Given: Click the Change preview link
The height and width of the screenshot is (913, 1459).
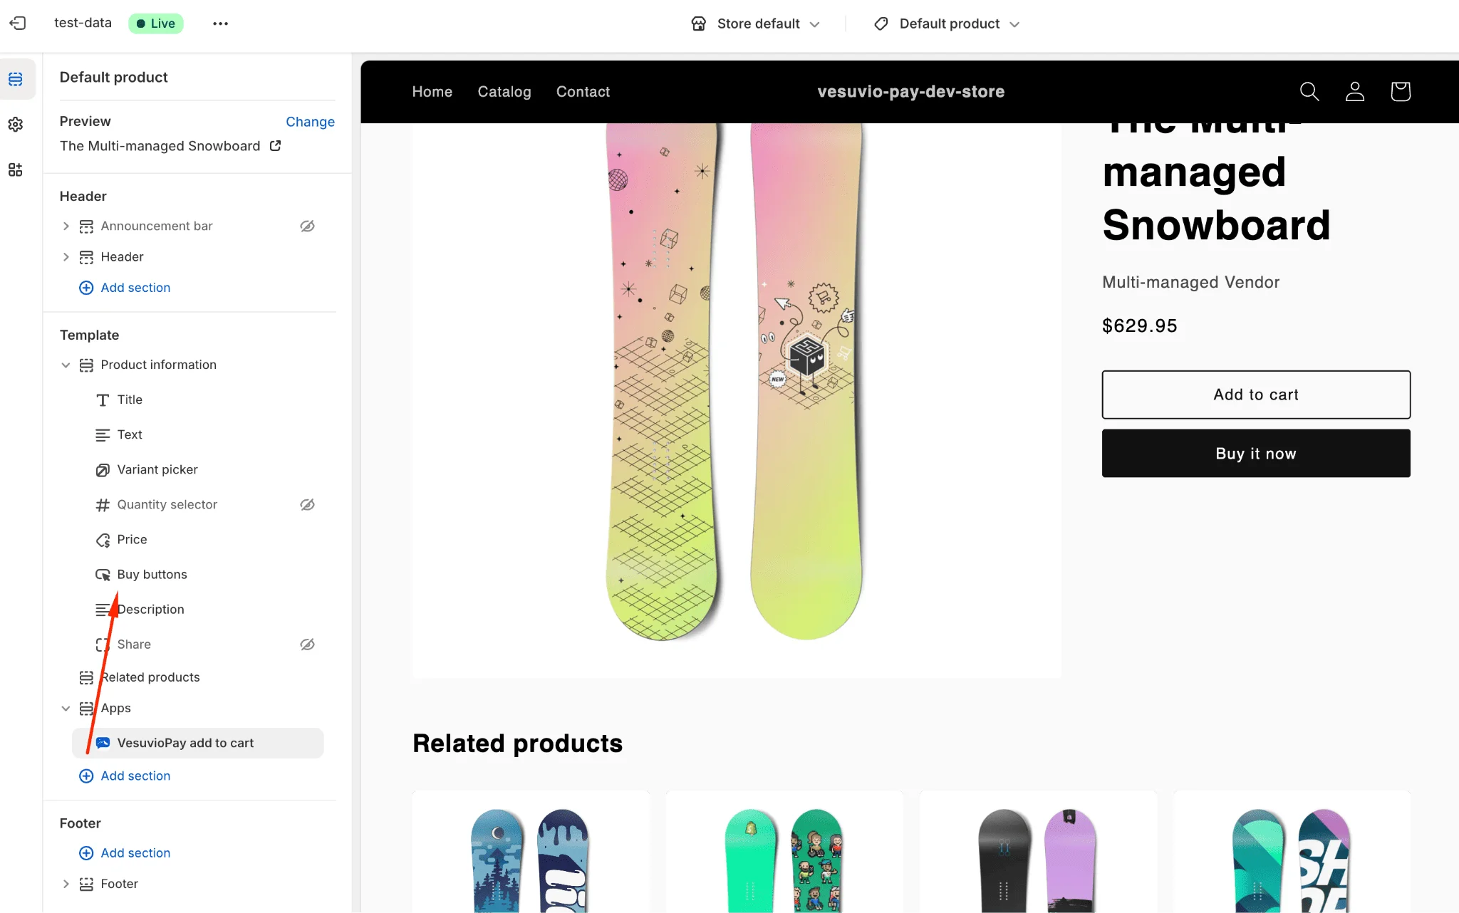Looking at the screenshot, I should click(310, 122).
